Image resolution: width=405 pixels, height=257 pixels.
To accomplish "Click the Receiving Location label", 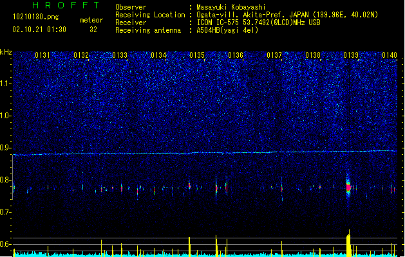I will click(150, 15).
